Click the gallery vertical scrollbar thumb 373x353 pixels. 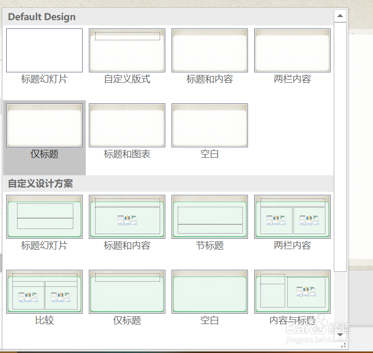tap(340, 147)
